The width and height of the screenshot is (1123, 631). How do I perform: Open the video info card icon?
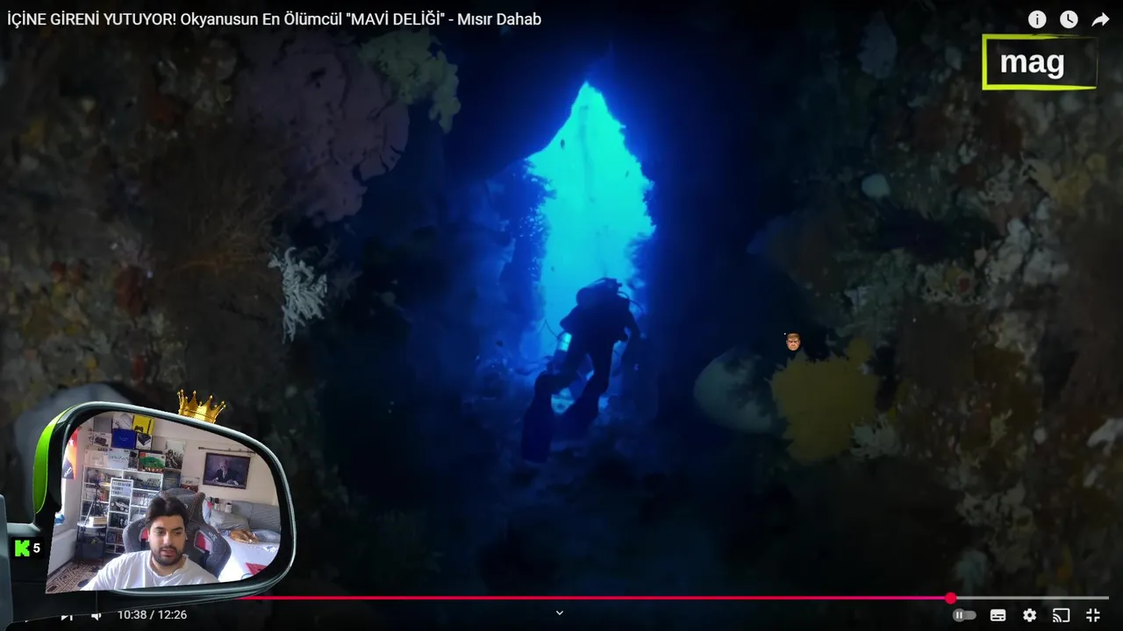point(1037,19)
